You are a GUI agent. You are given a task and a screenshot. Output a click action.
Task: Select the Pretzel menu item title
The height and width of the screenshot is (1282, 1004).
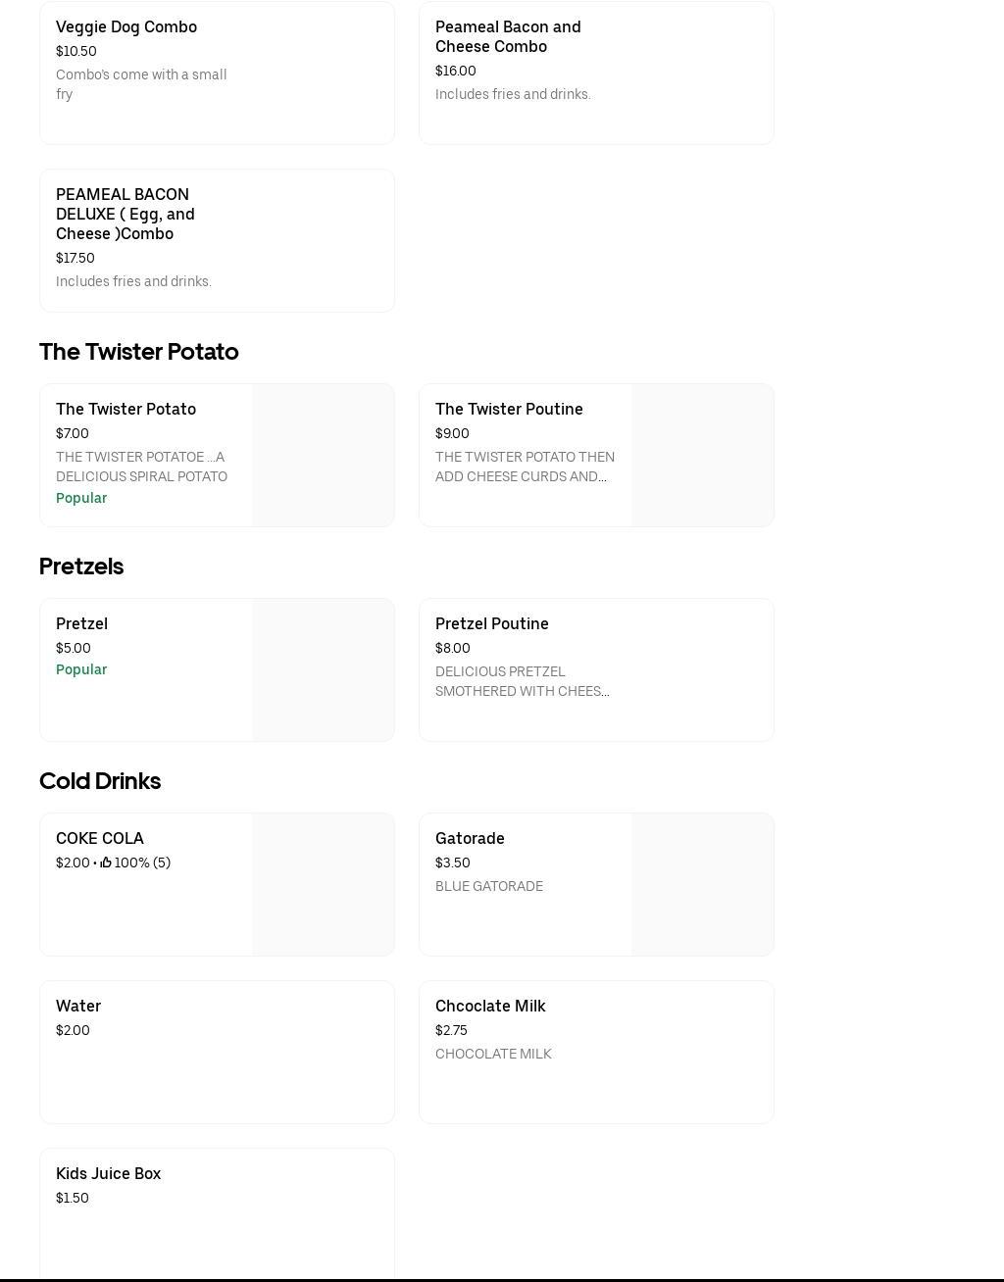pyautogui.click(x=81, y=624)
